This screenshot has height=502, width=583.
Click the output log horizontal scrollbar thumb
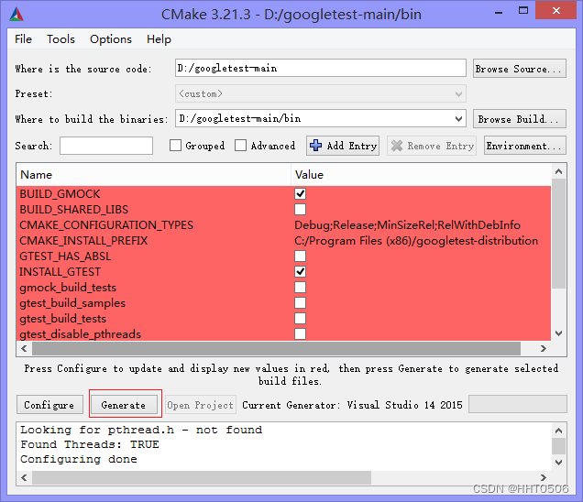click(x=202, y=477)
